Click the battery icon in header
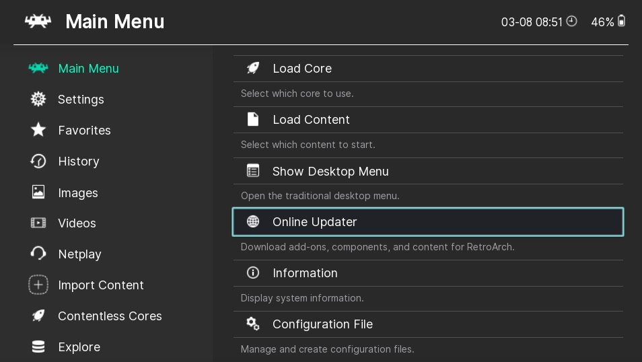 [x=621, y=20]
